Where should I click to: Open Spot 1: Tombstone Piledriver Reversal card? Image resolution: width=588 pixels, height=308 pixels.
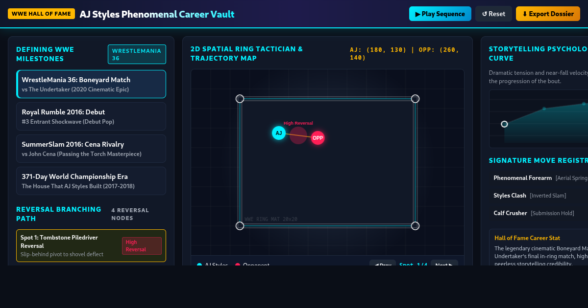coord(91,246)
